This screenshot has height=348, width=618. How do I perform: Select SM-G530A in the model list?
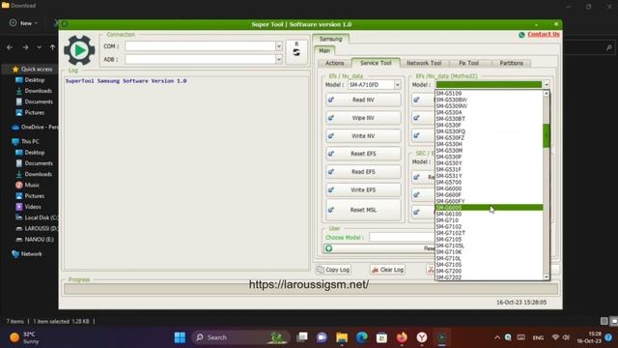[490, 112]
